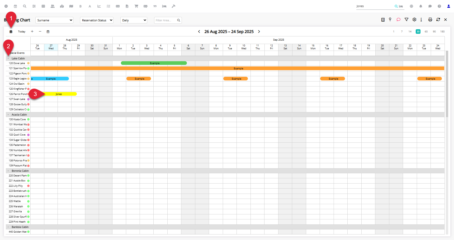The width and height of the screenshot is (454, 240).
Task: Open the bed icon in top toolbar
Action: click(x=164, y=6)
